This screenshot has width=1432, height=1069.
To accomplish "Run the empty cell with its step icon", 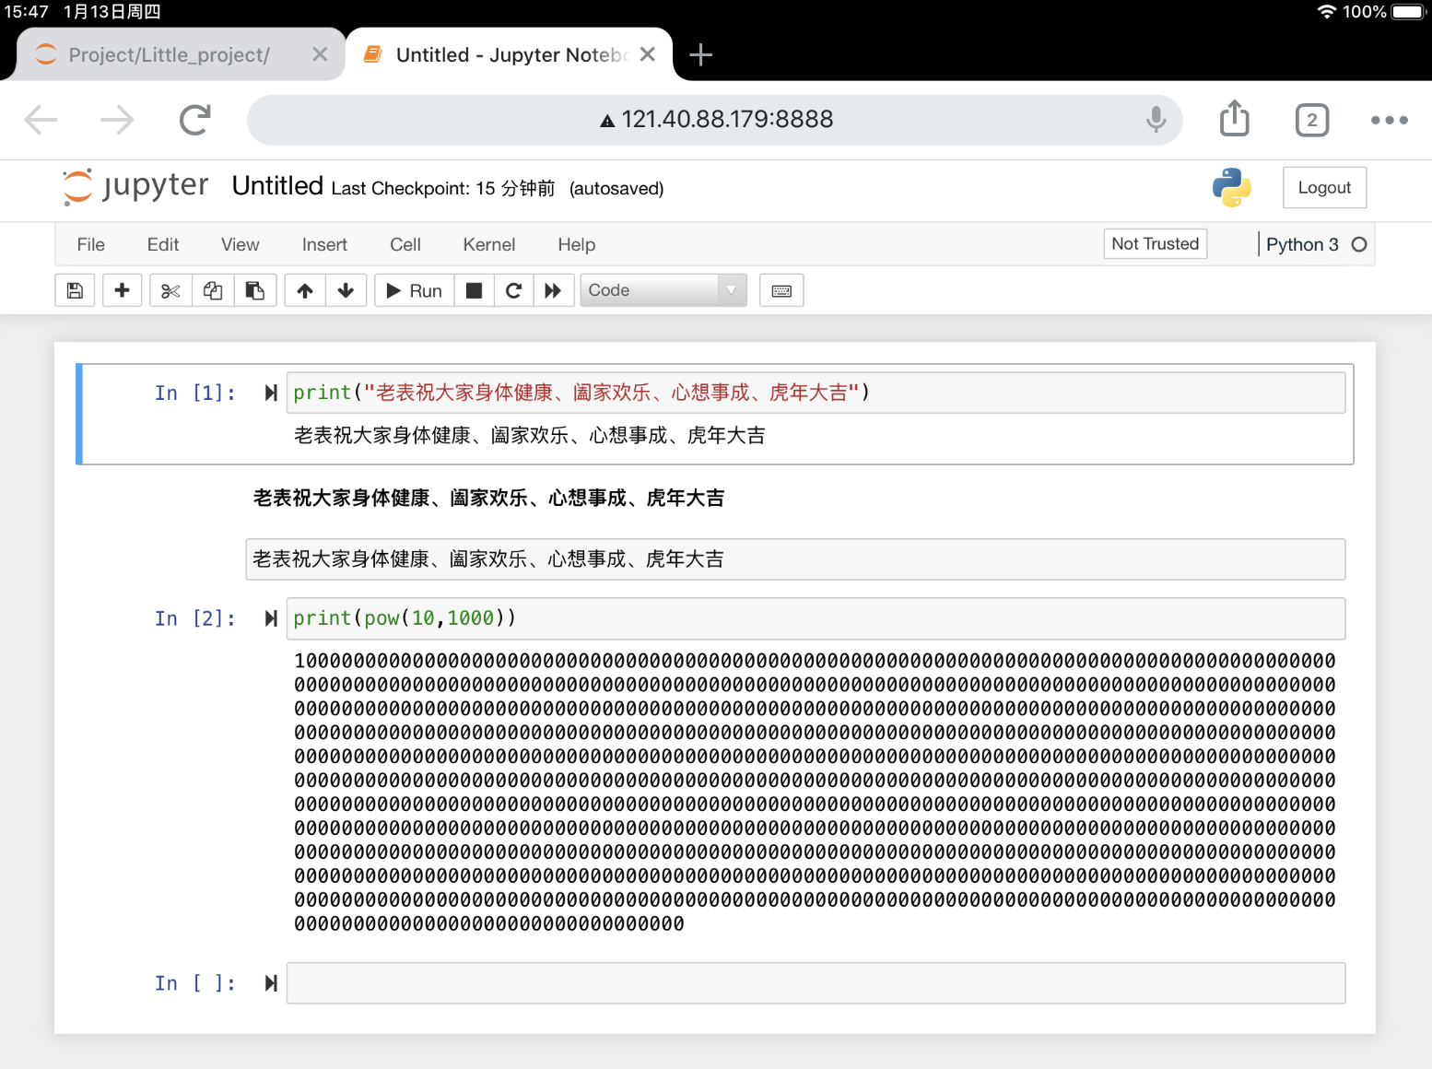I will pyautogui.click(x=271, y=983).
